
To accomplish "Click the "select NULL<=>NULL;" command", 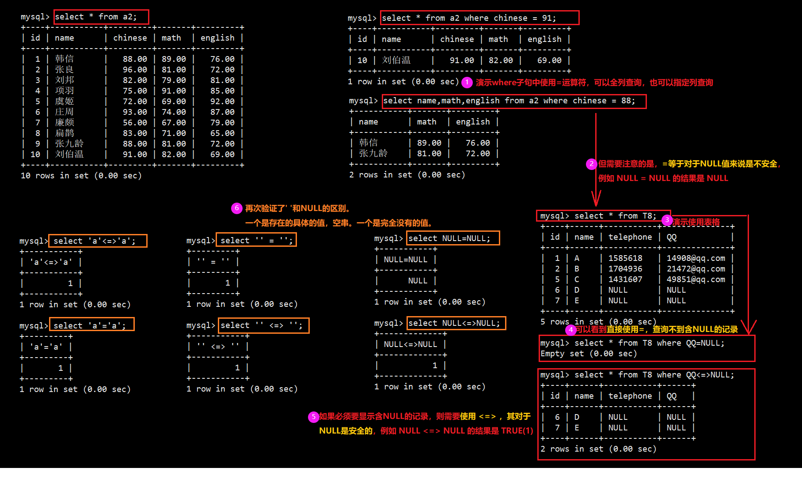I will (454, 323).
